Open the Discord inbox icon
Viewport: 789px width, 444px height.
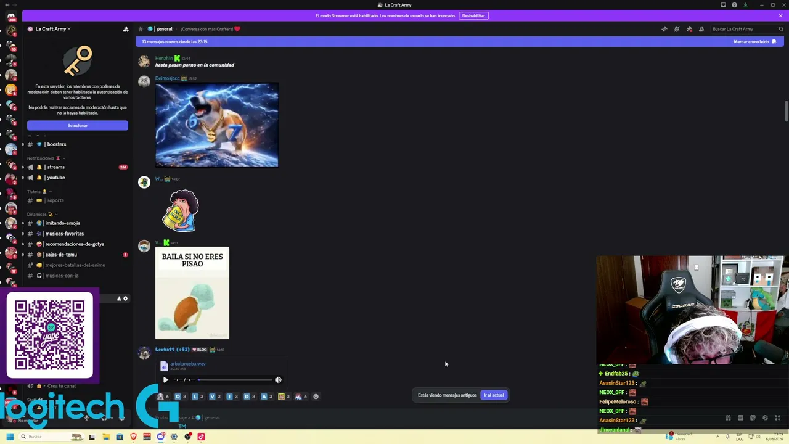[723, 5]
